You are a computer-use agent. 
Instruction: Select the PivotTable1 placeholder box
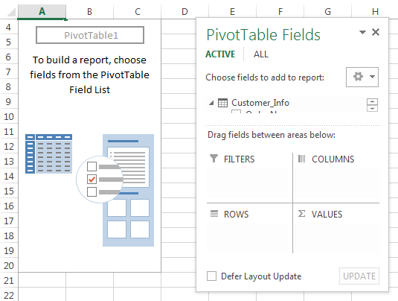[x=90, y=35]
